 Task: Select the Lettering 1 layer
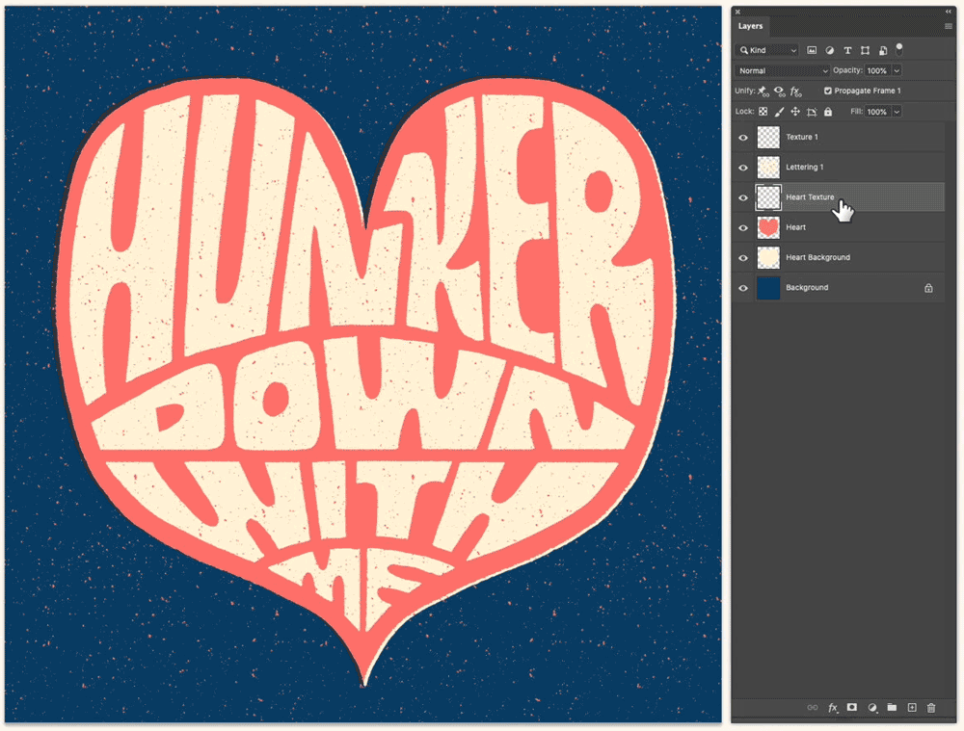tap(804, 168)
